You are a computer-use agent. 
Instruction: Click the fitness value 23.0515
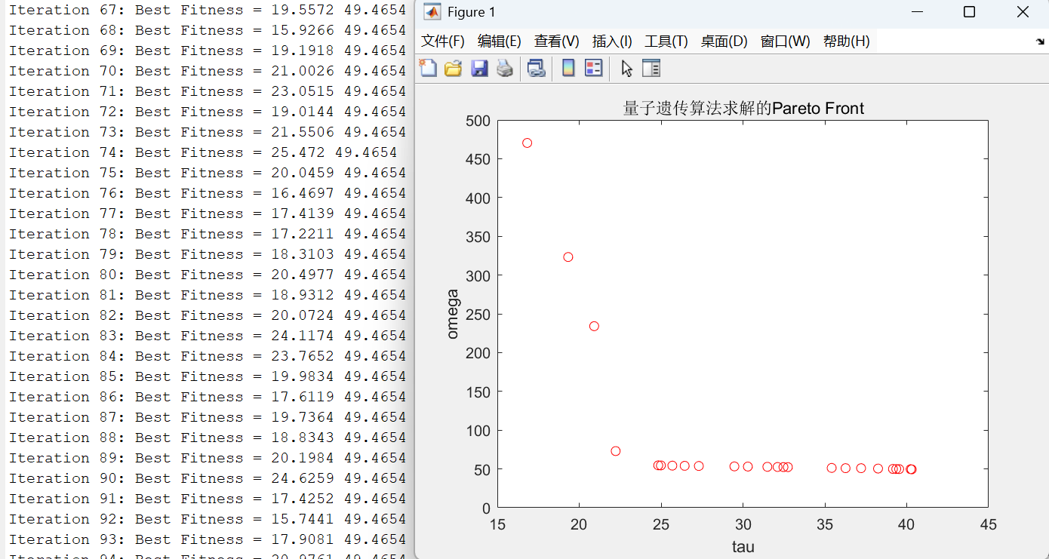303,91
